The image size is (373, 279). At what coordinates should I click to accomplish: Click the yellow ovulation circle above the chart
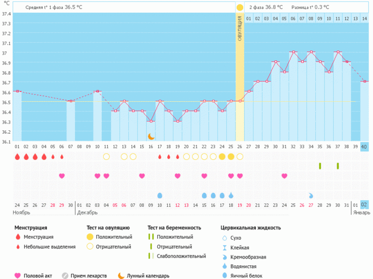point(240,7)
